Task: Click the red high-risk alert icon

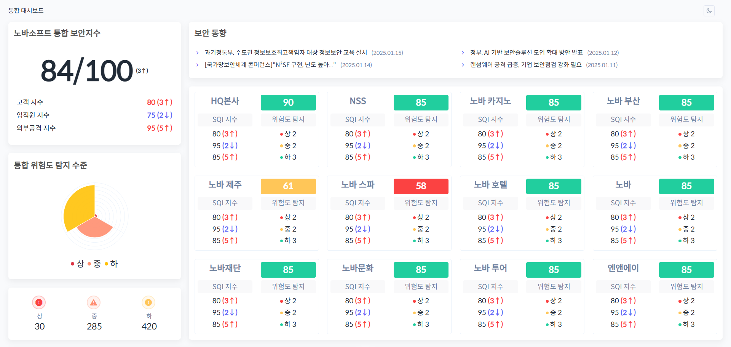Action: pos(39,302)
